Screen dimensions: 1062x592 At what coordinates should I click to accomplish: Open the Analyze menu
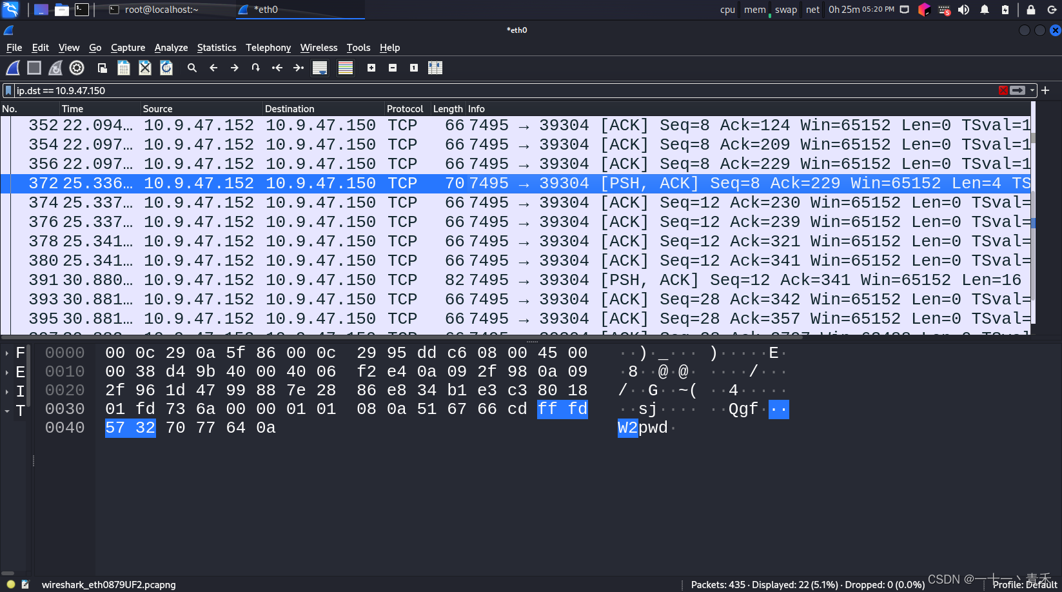pyautogui.click(x=171, y=48)
